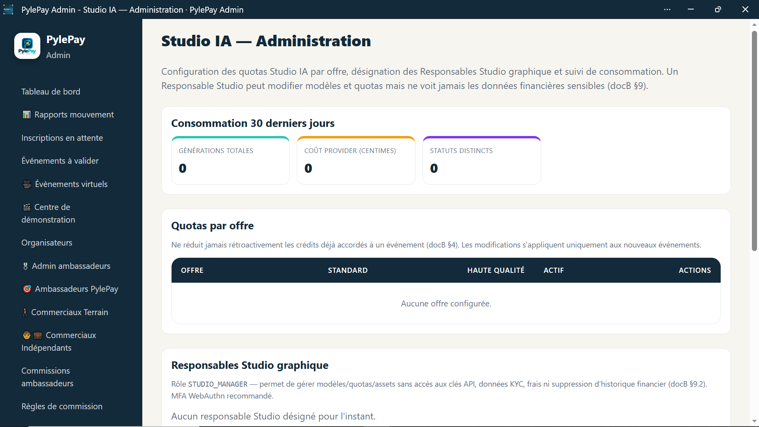Open Règles de commission
Screen dimensions: 759x427
coord(62,406)
